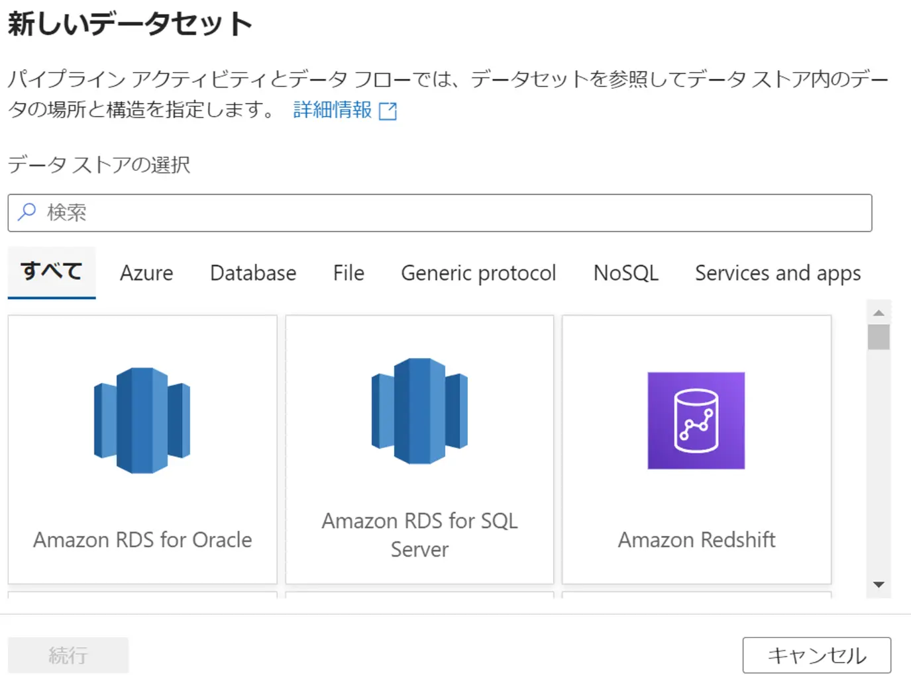Screen dimensions: 911x677
Task: Click the magnifier icon in search box
Action: [x=27, y=212]
